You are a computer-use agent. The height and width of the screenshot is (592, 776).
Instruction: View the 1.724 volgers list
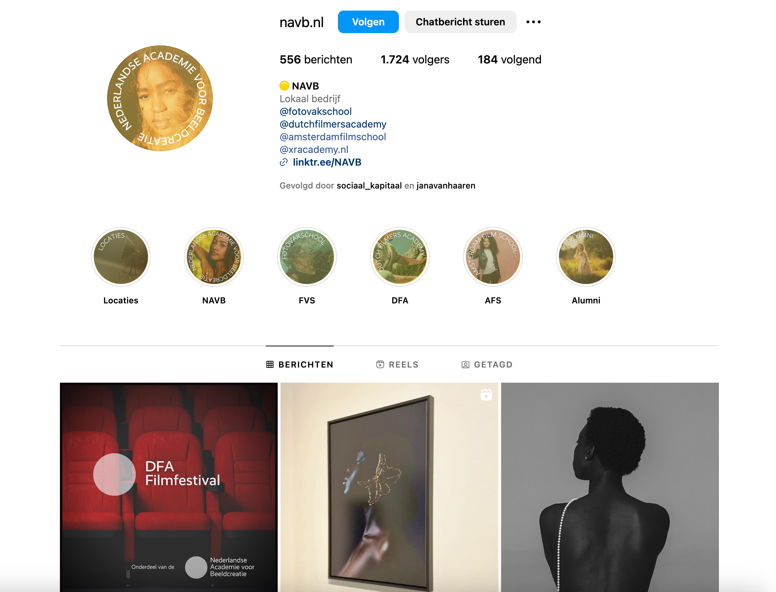point(415,60)
